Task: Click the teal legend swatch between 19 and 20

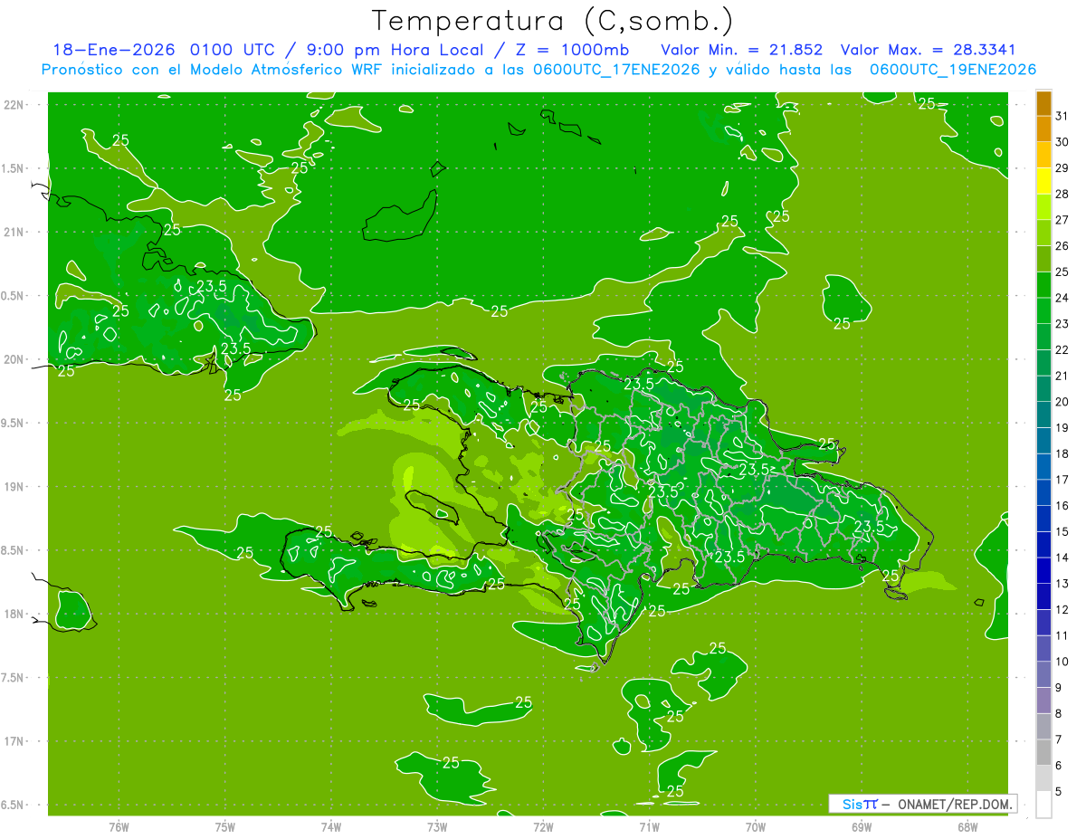Action: click(x=1043, y=415)
